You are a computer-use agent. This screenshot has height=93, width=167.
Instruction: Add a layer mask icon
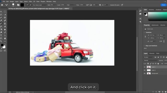pos(159,92)
